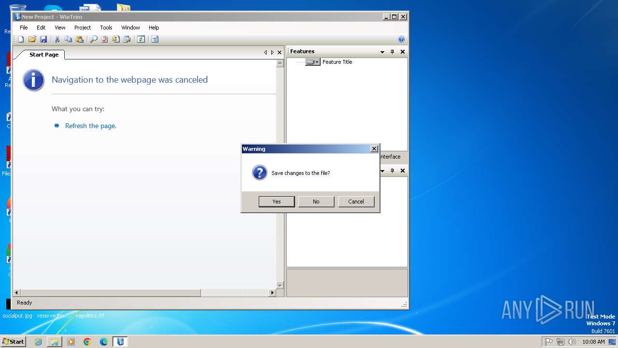Click the vertical scrollbar down arrow

point(280,285)
